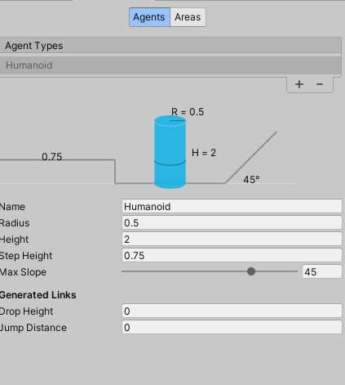
Task: Click the Agent Types list header
Action: (x=170, y=46)
